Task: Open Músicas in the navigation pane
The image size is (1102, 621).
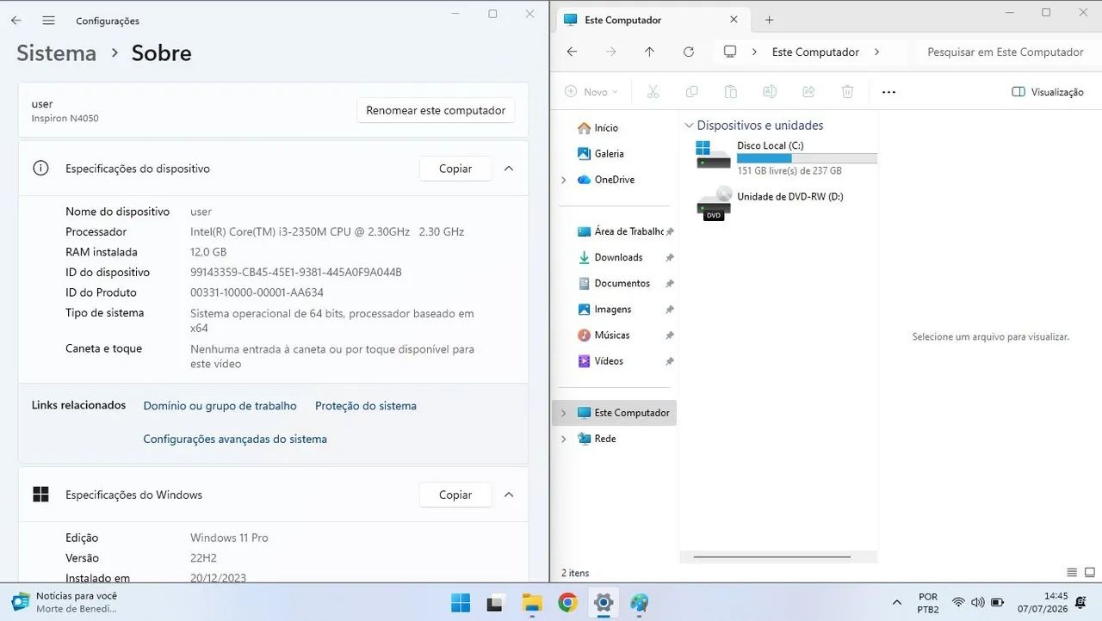Action: pos(614,335)
